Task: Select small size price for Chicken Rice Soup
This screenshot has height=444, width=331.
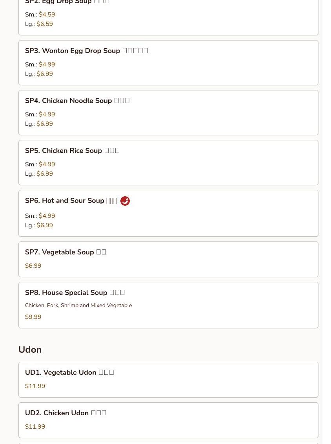Action: (x=47, y=164)
